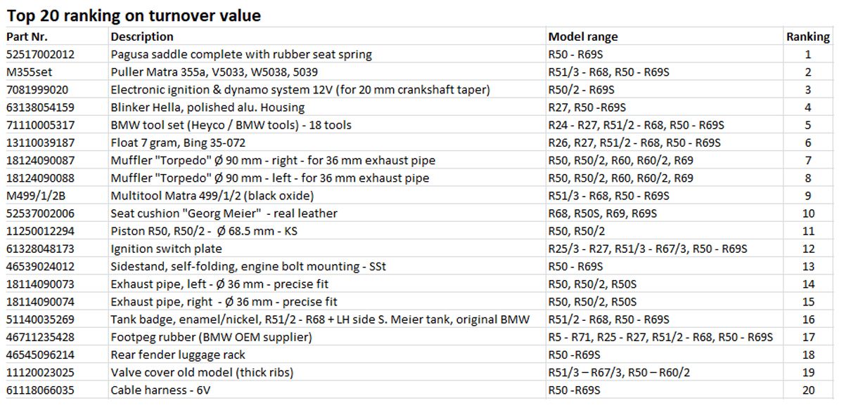Click the Ignition switch plate cell
The width and height of the screenshot is (844, 410).
327,249
